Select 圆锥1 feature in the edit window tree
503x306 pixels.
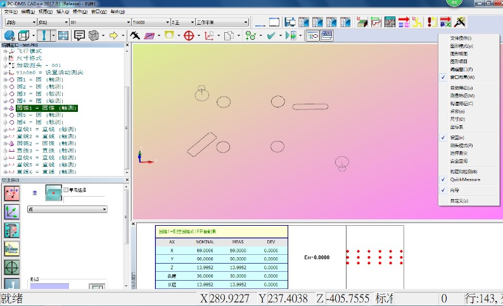(x=46, y=108)
